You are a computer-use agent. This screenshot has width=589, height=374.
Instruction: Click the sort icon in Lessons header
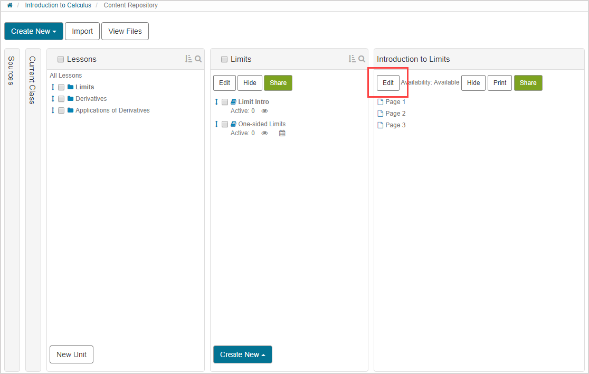(x=188, y=59)
